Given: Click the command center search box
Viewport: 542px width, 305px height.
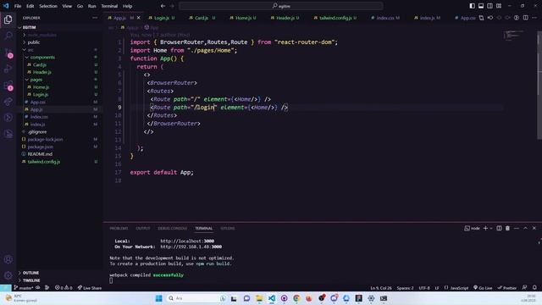Looking at the screenshot, I should tap(281, 6).
